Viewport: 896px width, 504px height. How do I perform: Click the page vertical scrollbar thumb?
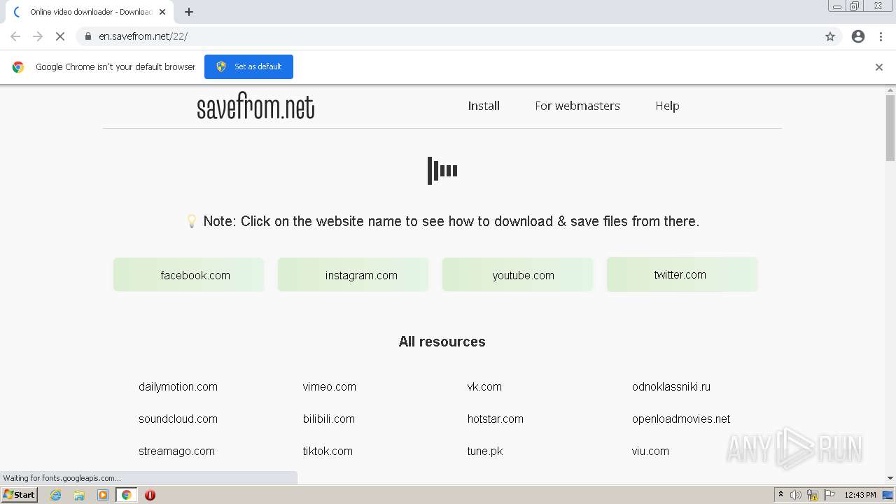pyautogui.click(x=890, y=128)
